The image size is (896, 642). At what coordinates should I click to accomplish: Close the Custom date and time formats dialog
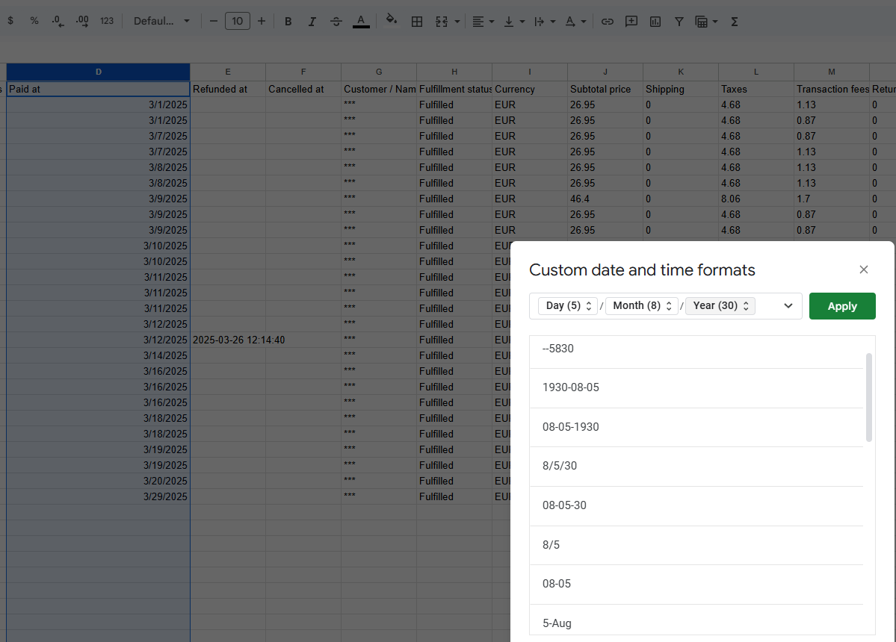pyautogui.click(x=863, y=269)
